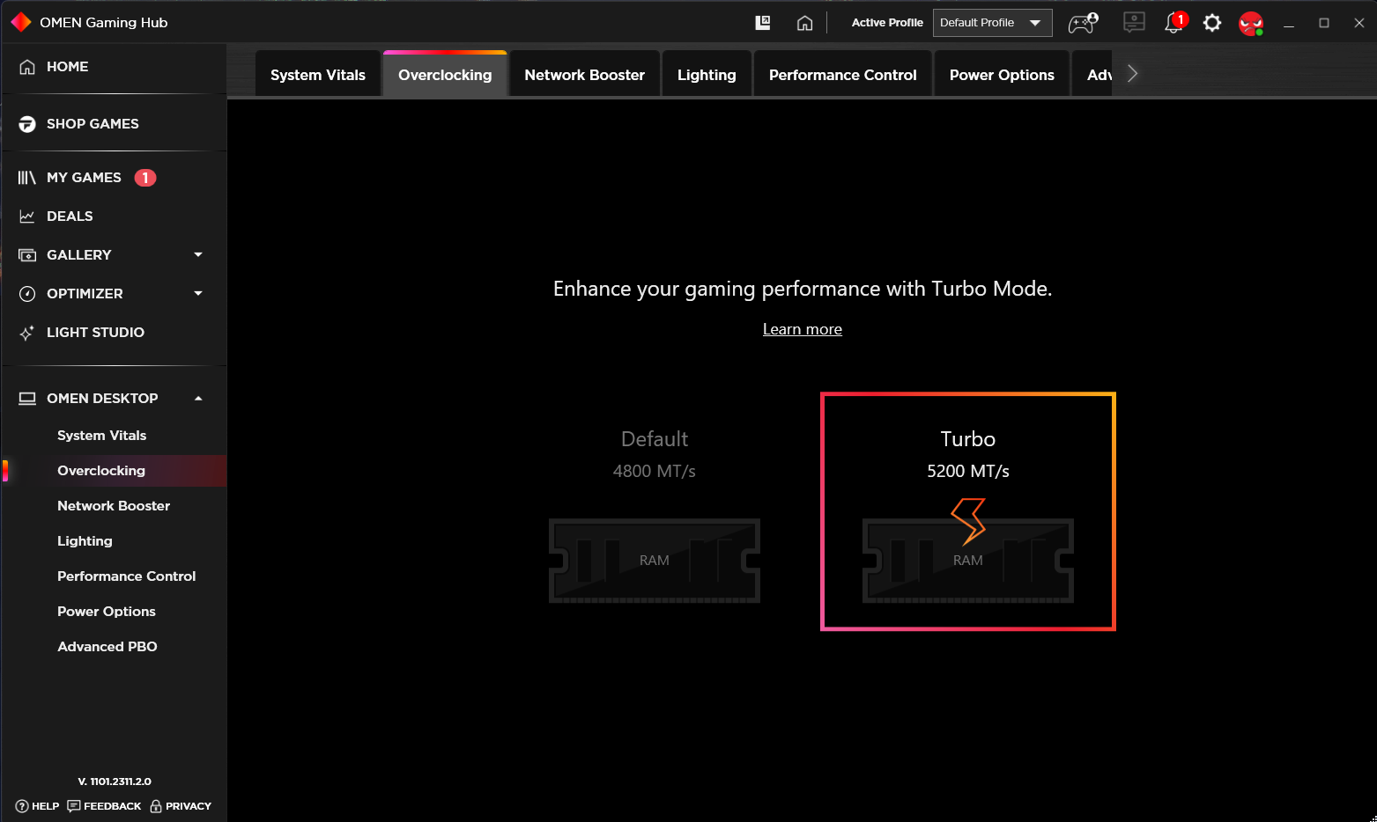Image resolution: width=1377 pixels, height=822 pixels.
Task: Open Advanced PBO in sidebar
Action: pyautogui.click(x=107, y=647)
